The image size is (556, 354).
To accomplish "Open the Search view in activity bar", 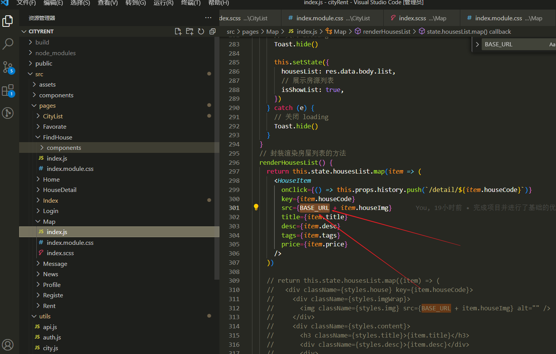I will 8,44.
